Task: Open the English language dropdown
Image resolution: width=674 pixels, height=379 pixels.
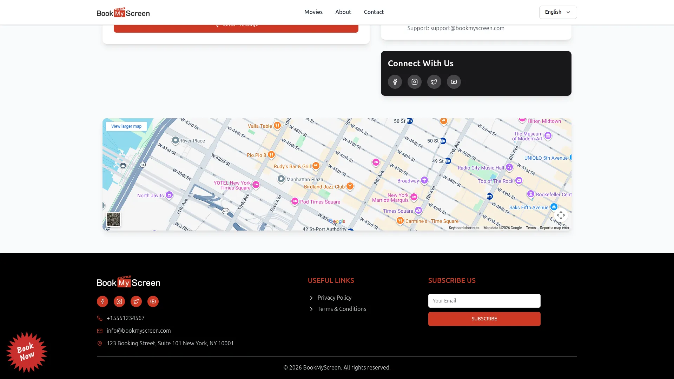Action: pyautogui.click(x=557, y=12)
